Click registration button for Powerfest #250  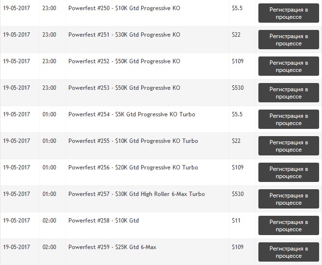click(x=289, y=13)
